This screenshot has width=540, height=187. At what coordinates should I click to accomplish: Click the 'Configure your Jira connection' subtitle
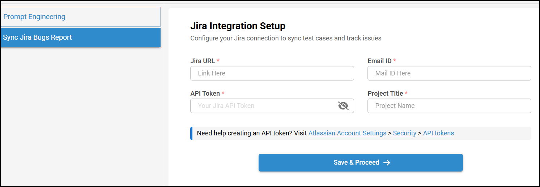286,38
